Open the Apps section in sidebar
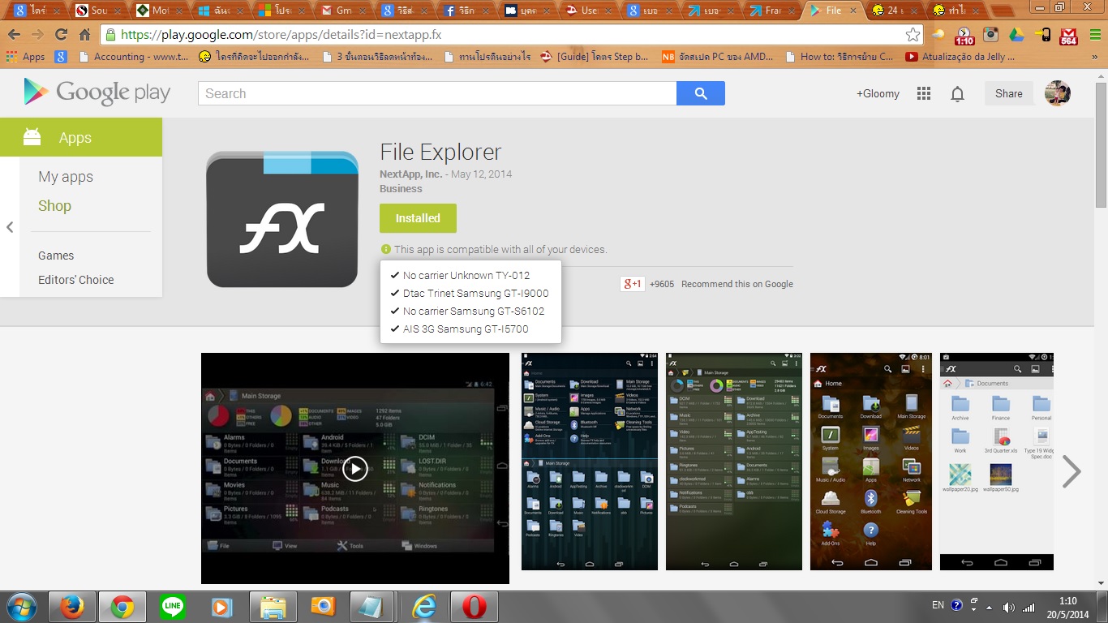Image resolution: width=1108 pixels, height=623 pixels. (x=81, y=137)
